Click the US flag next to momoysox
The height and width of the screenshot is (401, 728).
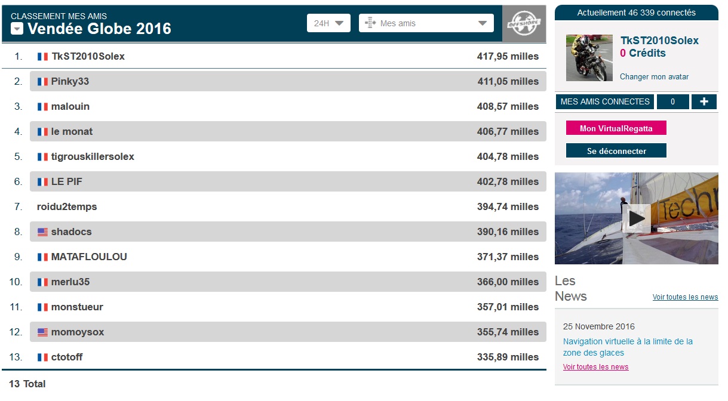point(42,332)
